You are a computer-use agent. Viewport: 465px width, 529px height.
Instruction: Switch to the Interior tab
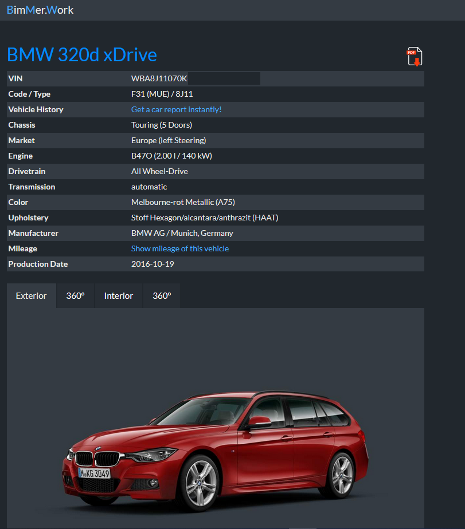pyautogui.click(x=119, y=295)
